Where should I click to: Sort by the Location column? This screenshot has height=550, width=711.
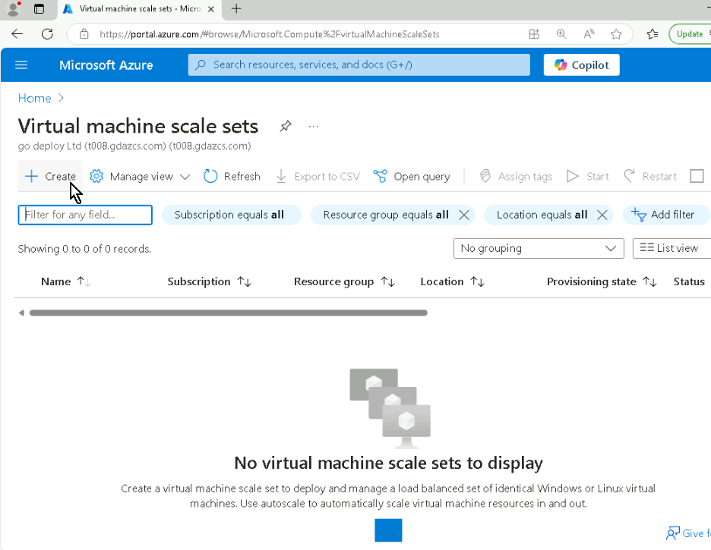tap(452, 281)
